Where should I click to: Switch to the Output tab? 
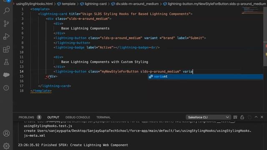(x=53, y=117)
